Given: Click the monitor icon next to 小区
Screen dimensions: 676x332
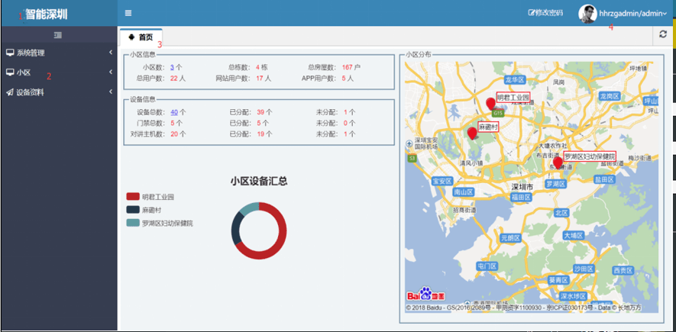Looking at the screenshot, I should tap(10, 73).
